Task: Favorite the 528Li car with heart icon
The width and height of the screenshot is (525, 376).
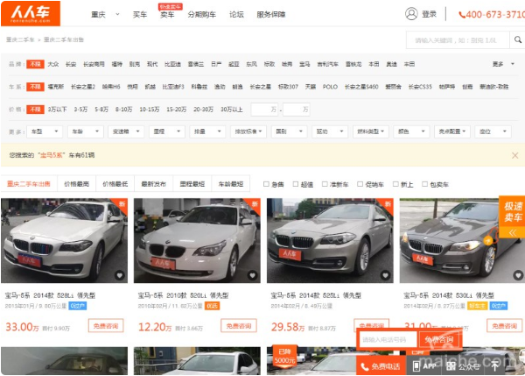Action: [120, 275]
